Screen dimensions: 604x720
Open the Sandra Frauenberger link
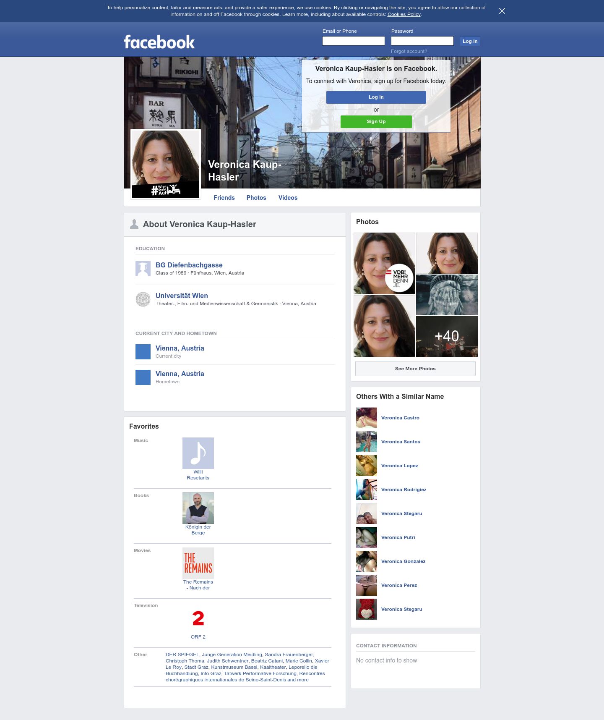coord(289,655)
